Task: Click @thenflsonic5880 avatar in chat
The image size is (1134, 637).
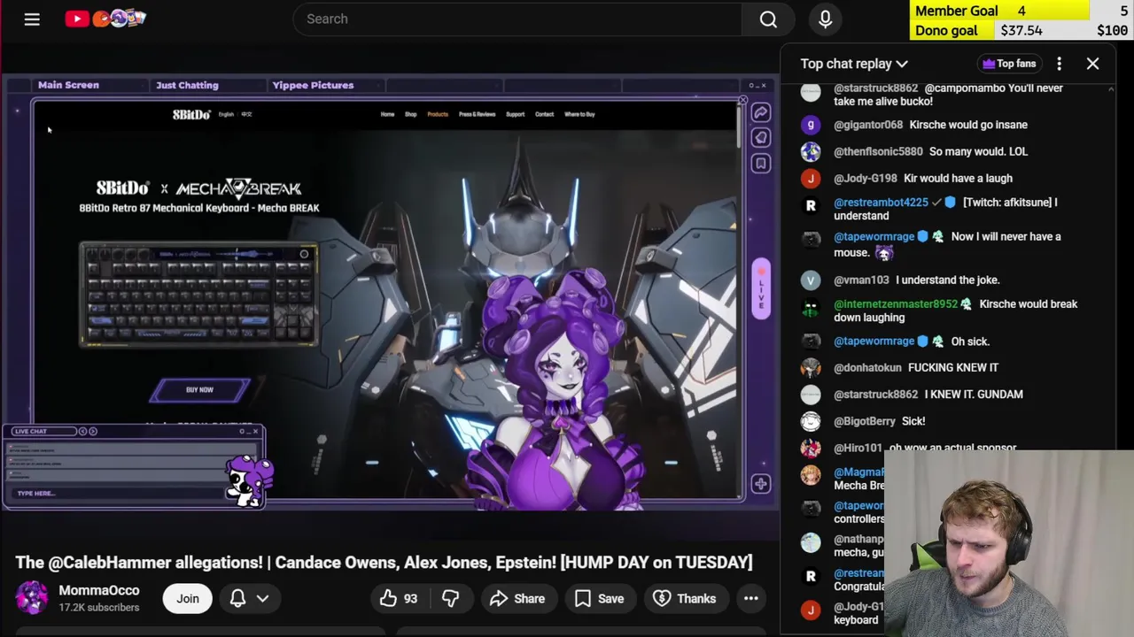Action: tap(811, 151)
